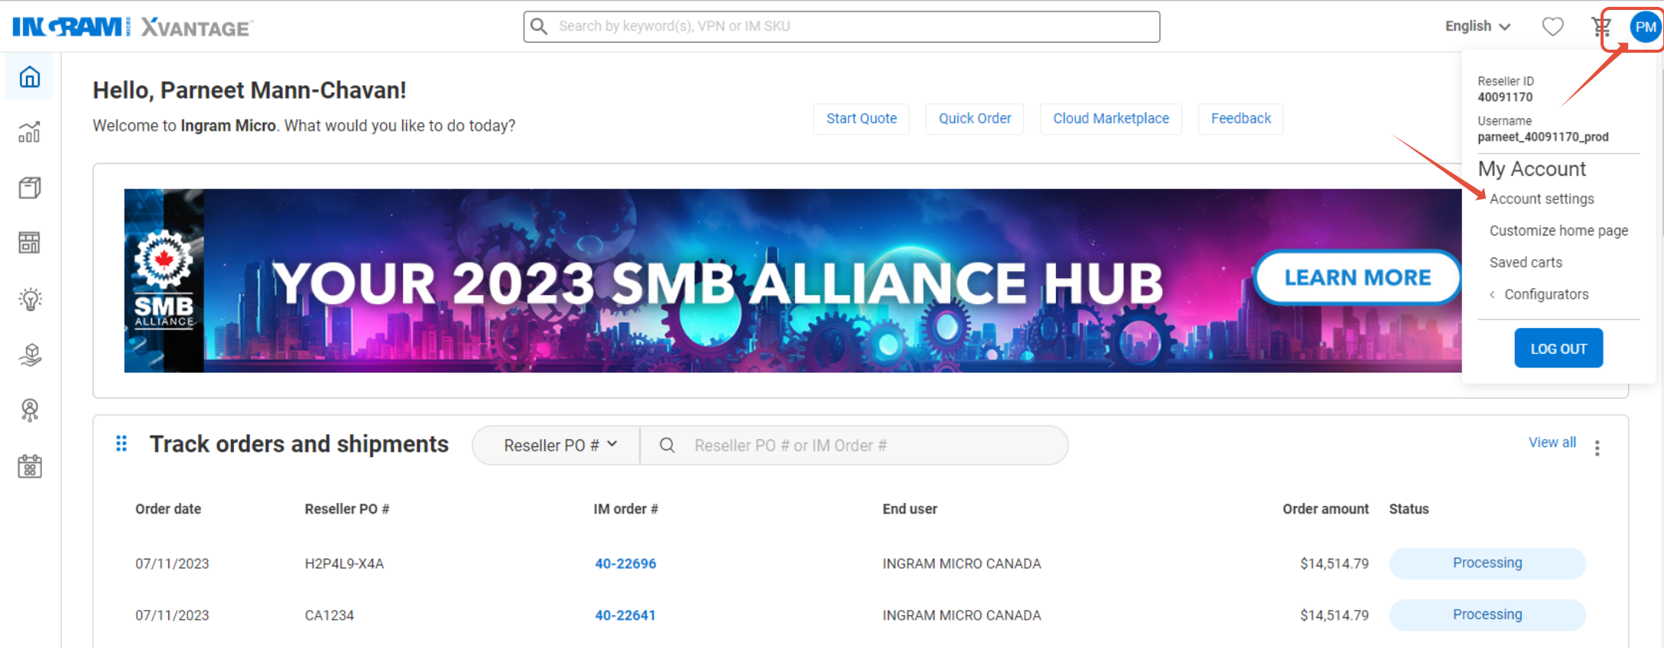Viewport: 1664px width, 648px height.
Task: Click Reseller ID 40091170 value
Action: coord(1505,97)
